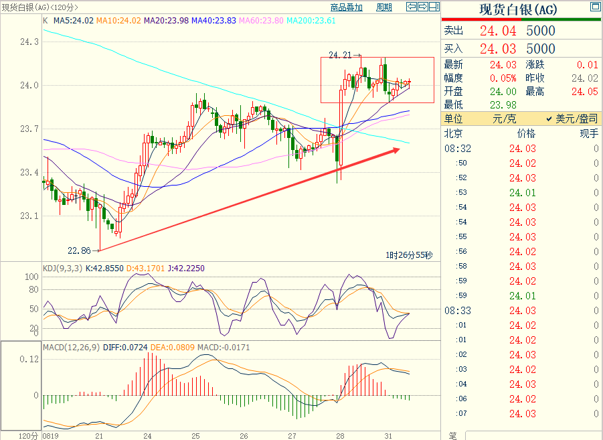Click the 最高 value 24.05
The width and height of the screenshot is (603, 440).
click(585, 92)
